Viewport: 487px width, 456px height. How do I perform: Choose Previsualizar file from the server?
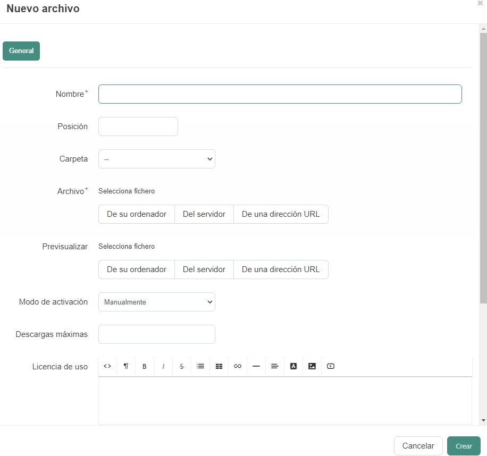(x=204, y=269)
